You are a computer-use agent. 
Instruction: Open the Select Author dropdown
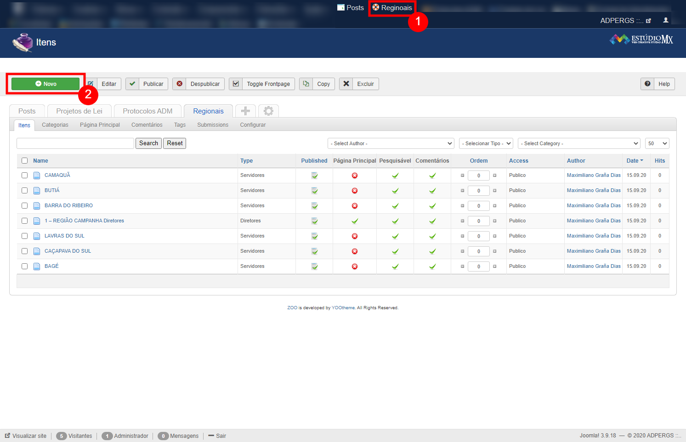coord(391,143)
